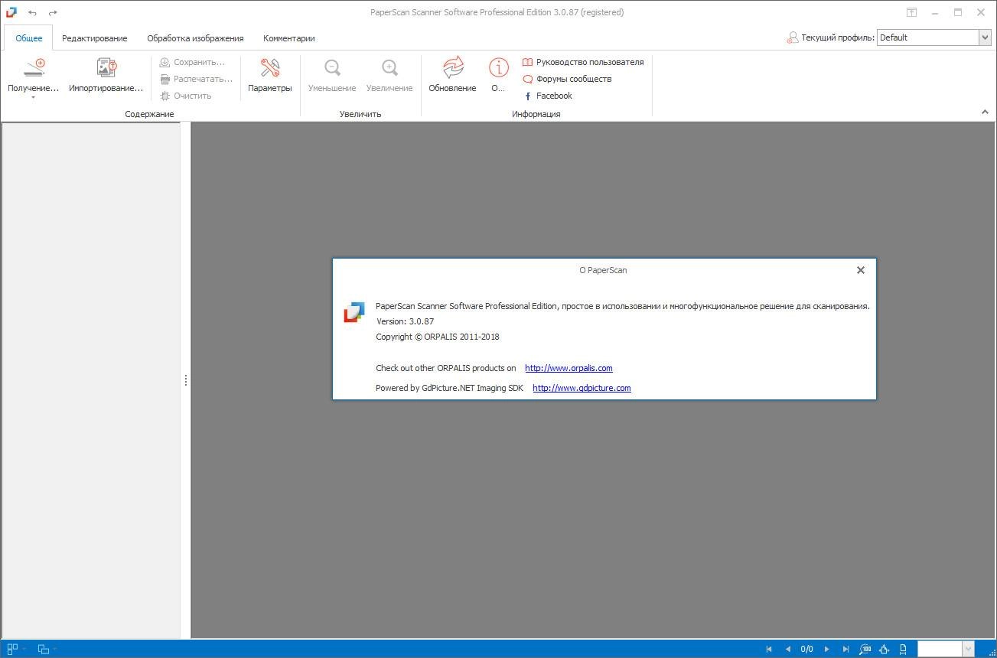The height and width of the screenshot is (658, 997).
Task: Go to previous page in status bar
Action: 788,649
